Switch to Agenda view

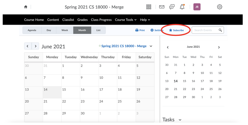pyautogui.click(x=32, y=30)
